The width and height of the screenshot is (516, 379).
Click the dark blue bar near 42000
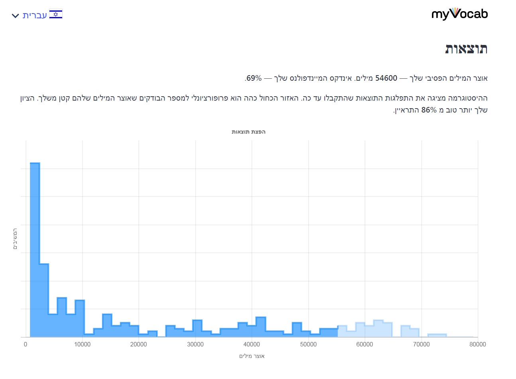[261, 327]
